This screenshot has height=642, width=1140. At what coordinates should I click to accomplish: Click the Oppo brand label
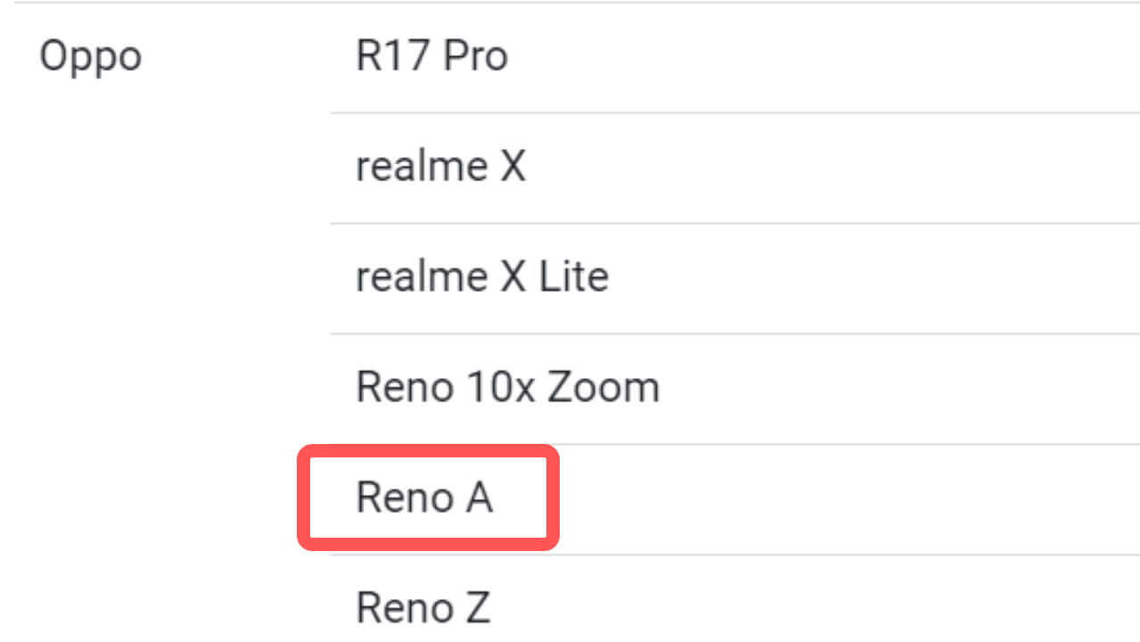pyautogui.click(x=90, y=57)
